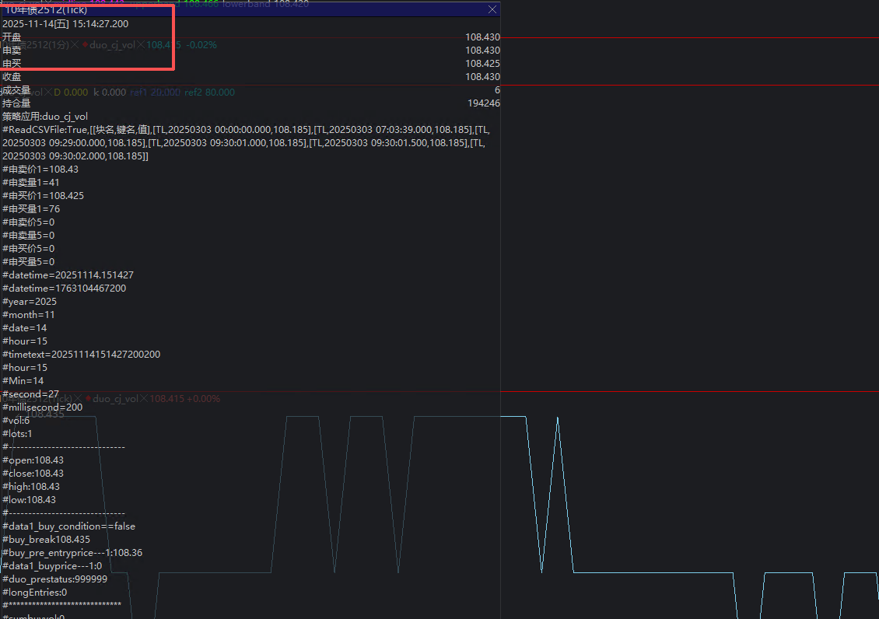Click the X after the vol indicator label
The image size is (879, 619).
coord(47,93)
